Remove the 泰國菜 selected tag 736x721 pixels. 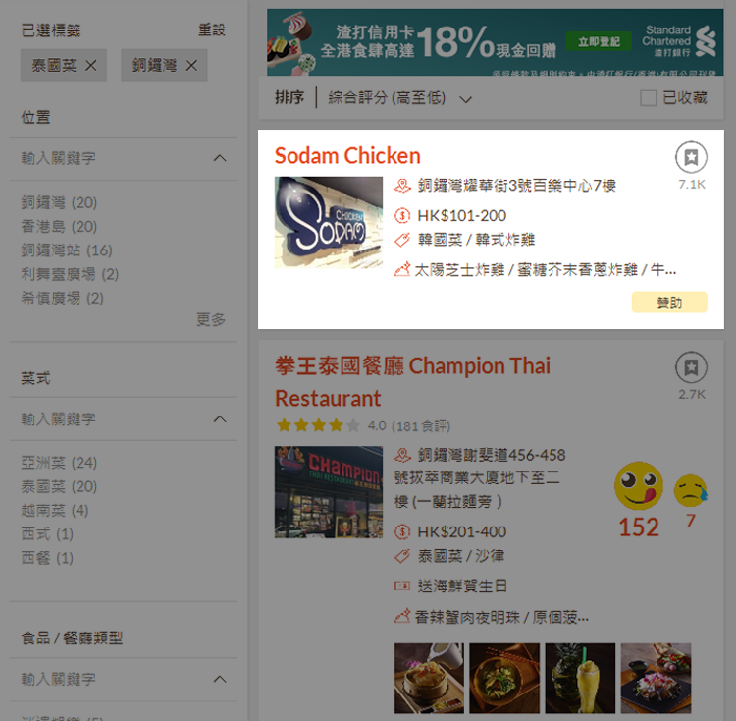tap(91, 65)
